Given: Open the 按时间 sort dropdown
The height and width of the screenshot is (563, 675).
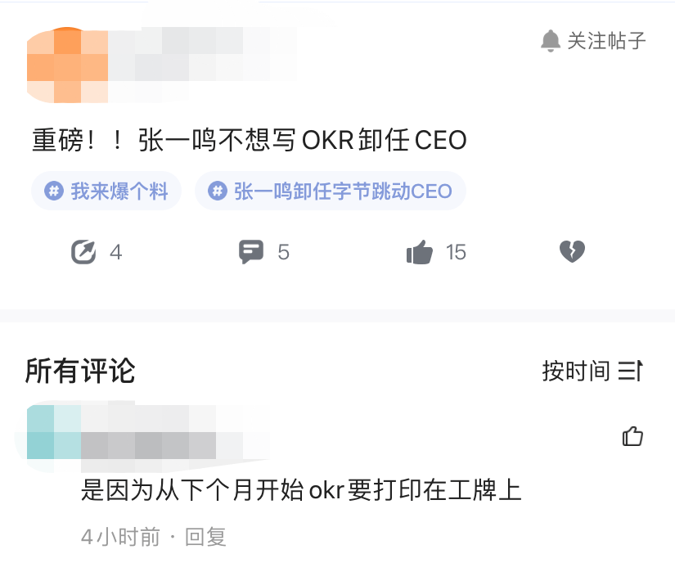Looking at the screenshot, I should (592, 371).
